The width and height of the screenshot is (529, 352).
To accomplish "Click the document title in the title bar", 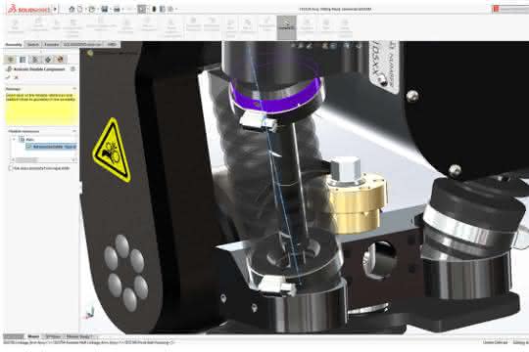I will (x=335, y=9).
